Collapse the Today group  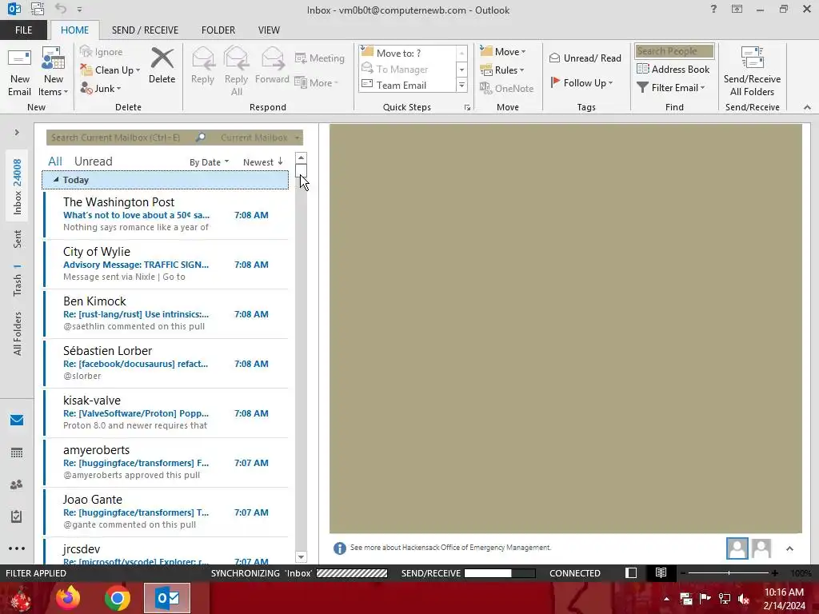click(x=56, y=180)
